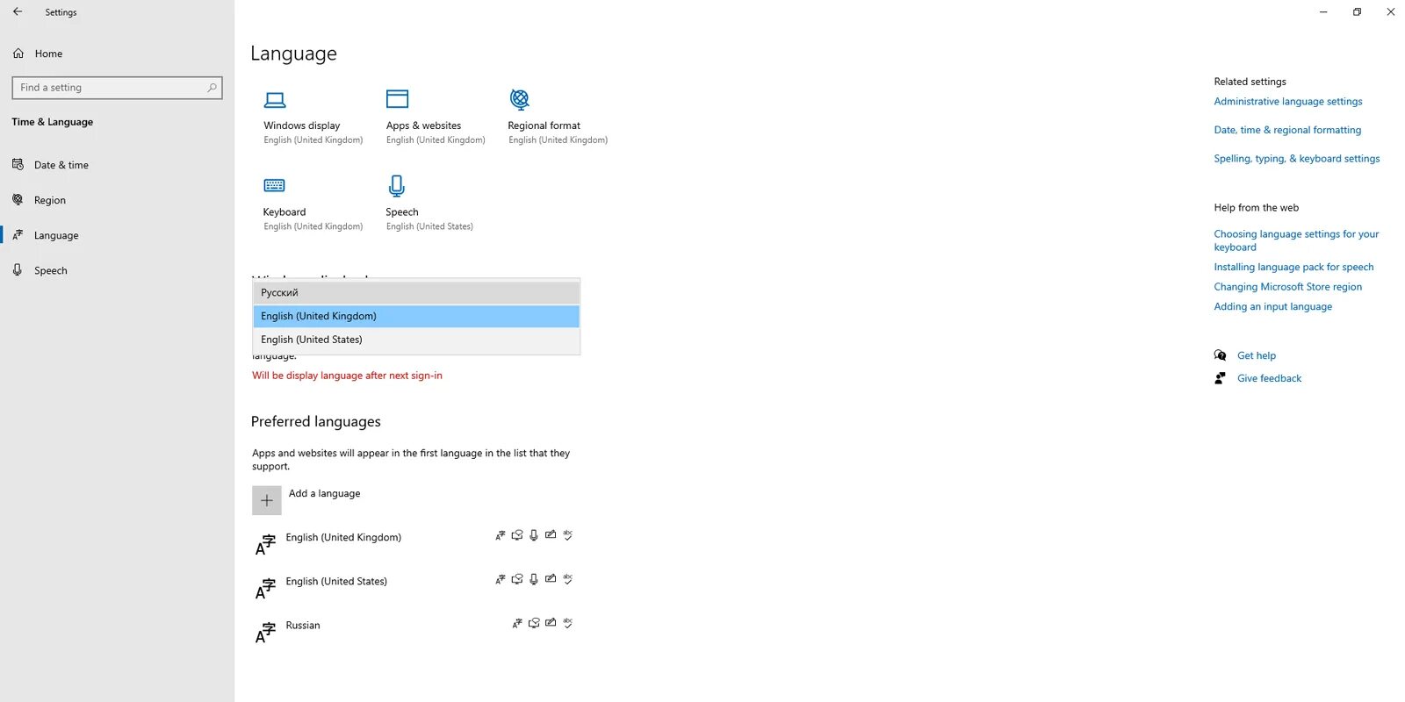Screen dimensions: 1405x702
Task: Open Regional format globe icon
Action: [520, 98]
